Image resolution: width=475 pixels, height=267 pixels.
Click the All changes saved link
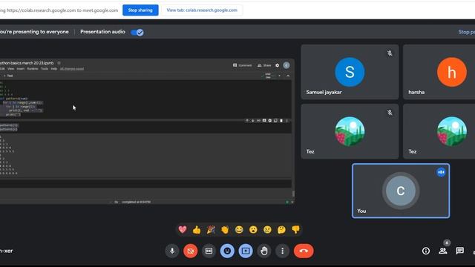click(72, 69)
